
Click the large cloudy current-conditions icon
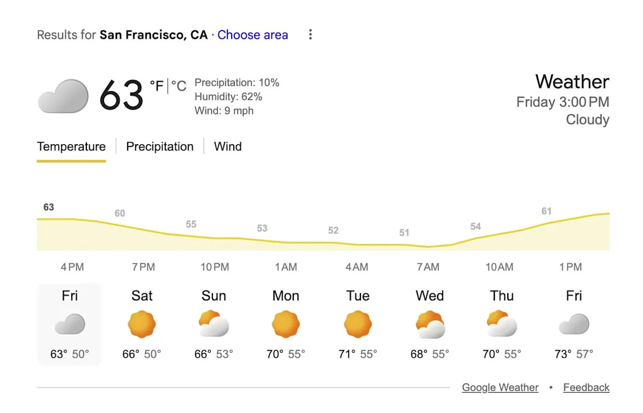pos(63,96)
